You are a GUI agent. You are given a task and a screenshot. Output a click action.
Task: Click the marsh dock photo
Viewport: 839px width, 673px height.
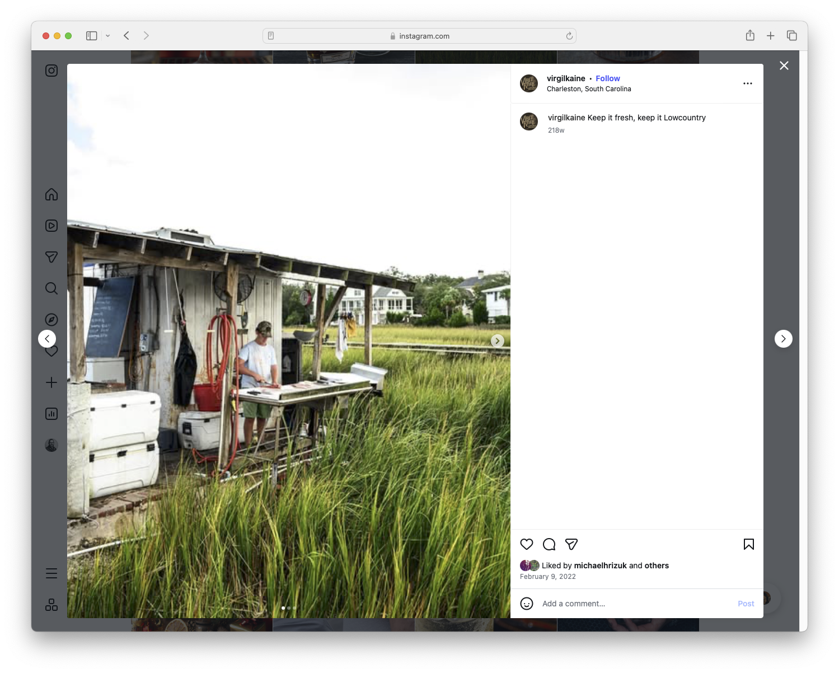pyautogui.click(x=289, y=341)
